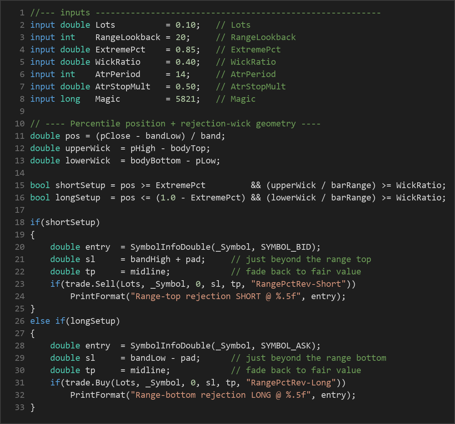
Task: Click 'bandHigh' on line 21
Action: pos(150,259)
